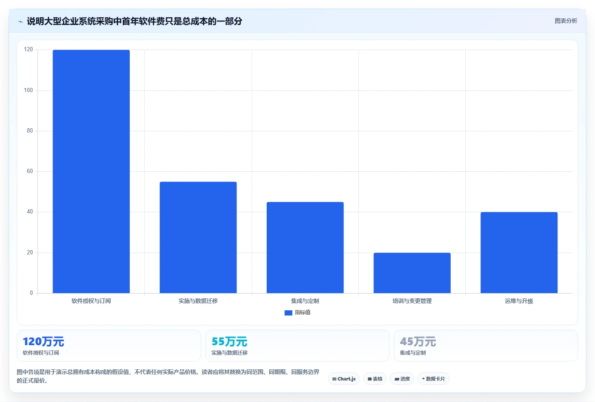Click the y-axis value 60
The height and width of the screenshot is (402, 595).
[x=30, y=171]
